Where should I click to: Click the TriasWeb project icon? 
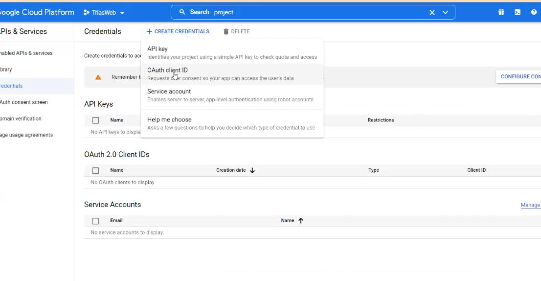[x=87, y=12]
